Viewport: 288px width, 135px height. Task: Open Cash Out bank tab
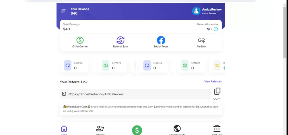[x=217, y=129]
